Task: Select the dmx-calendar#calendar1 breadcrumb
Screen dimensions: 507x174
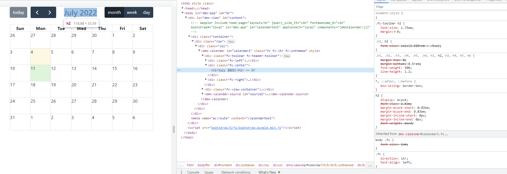Action: click(x=320, y=165)
